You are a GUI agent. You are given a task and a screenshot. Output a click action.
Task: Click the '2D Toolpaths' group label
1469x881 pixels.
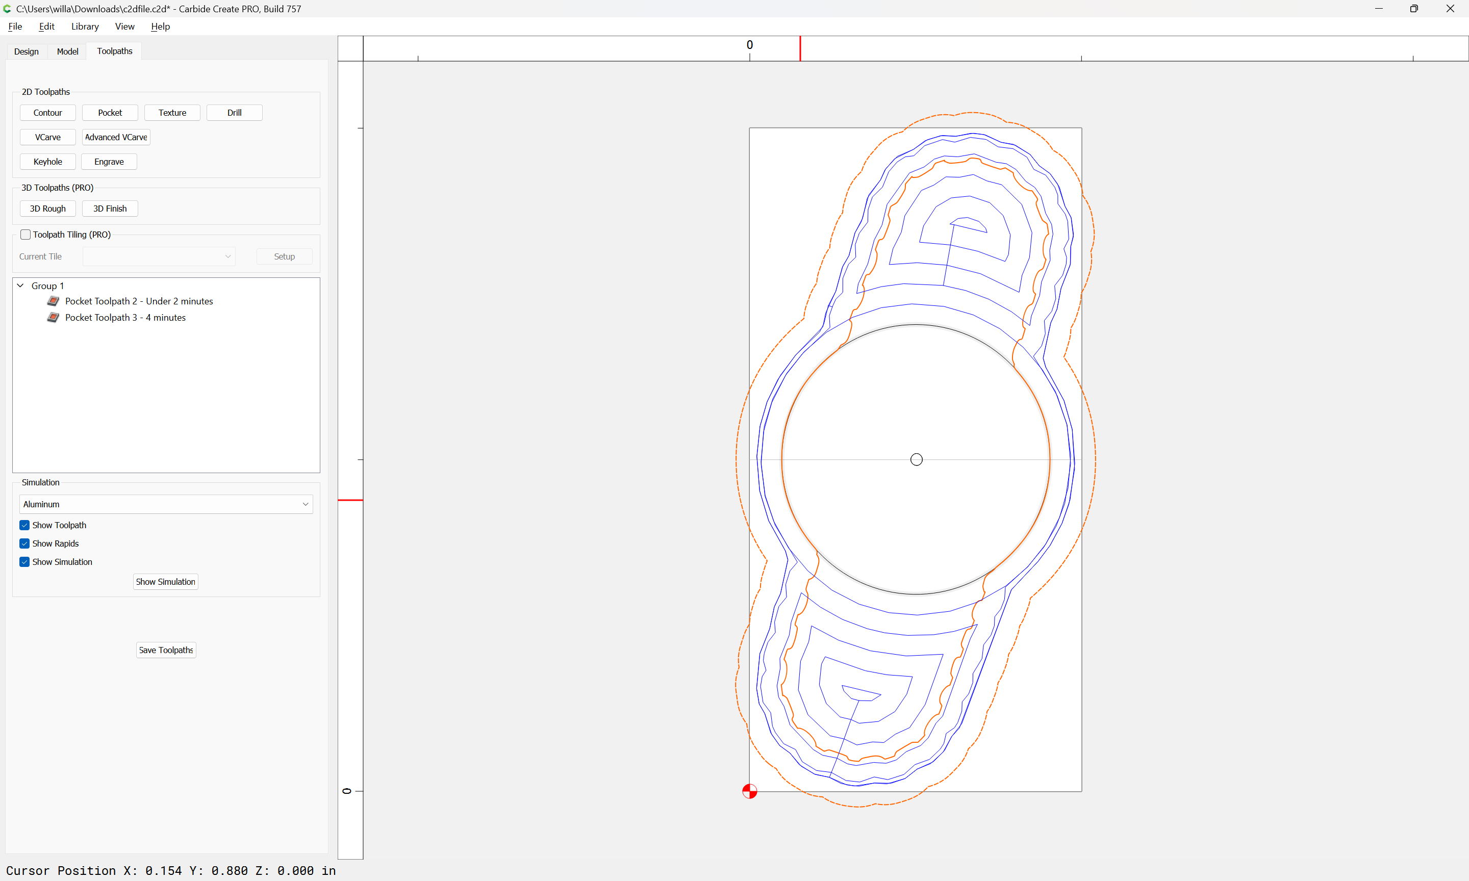(x=46, y=91)
